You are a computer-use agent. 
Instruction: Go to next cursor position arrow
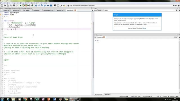point(71,6)
